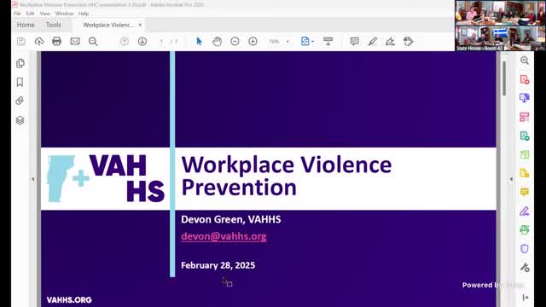Screen dimensions: 546x307
Task: Open the Window menu
Action: pos(65,14)
